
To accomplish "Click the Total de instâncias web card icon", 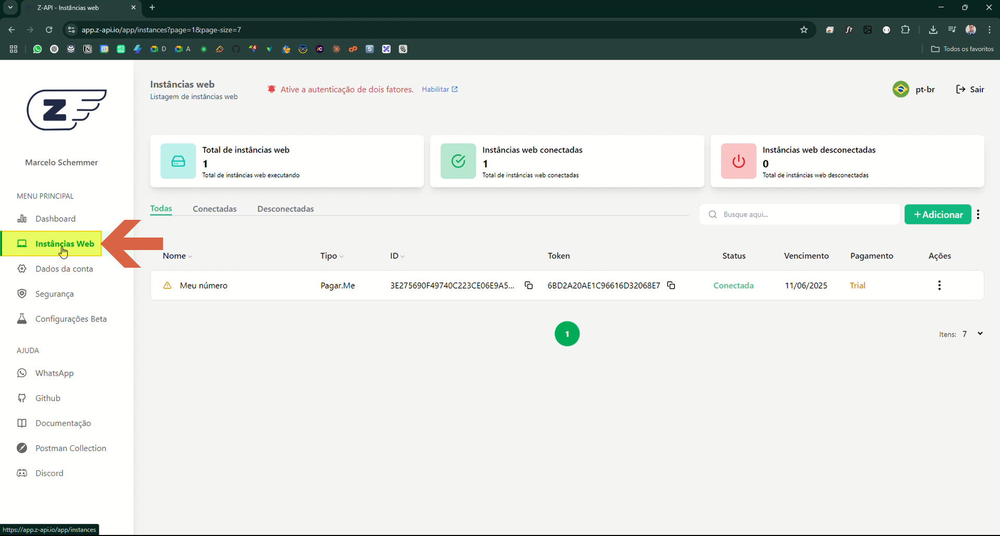I will [178, 161].
